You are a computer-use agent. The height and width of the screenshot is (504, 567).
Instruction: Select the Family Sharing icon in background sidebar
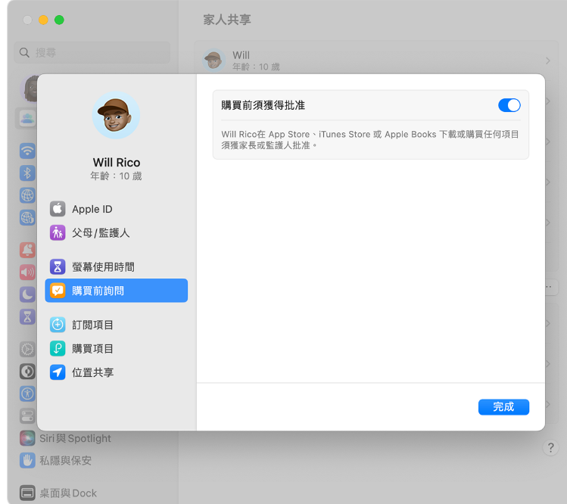26,118
